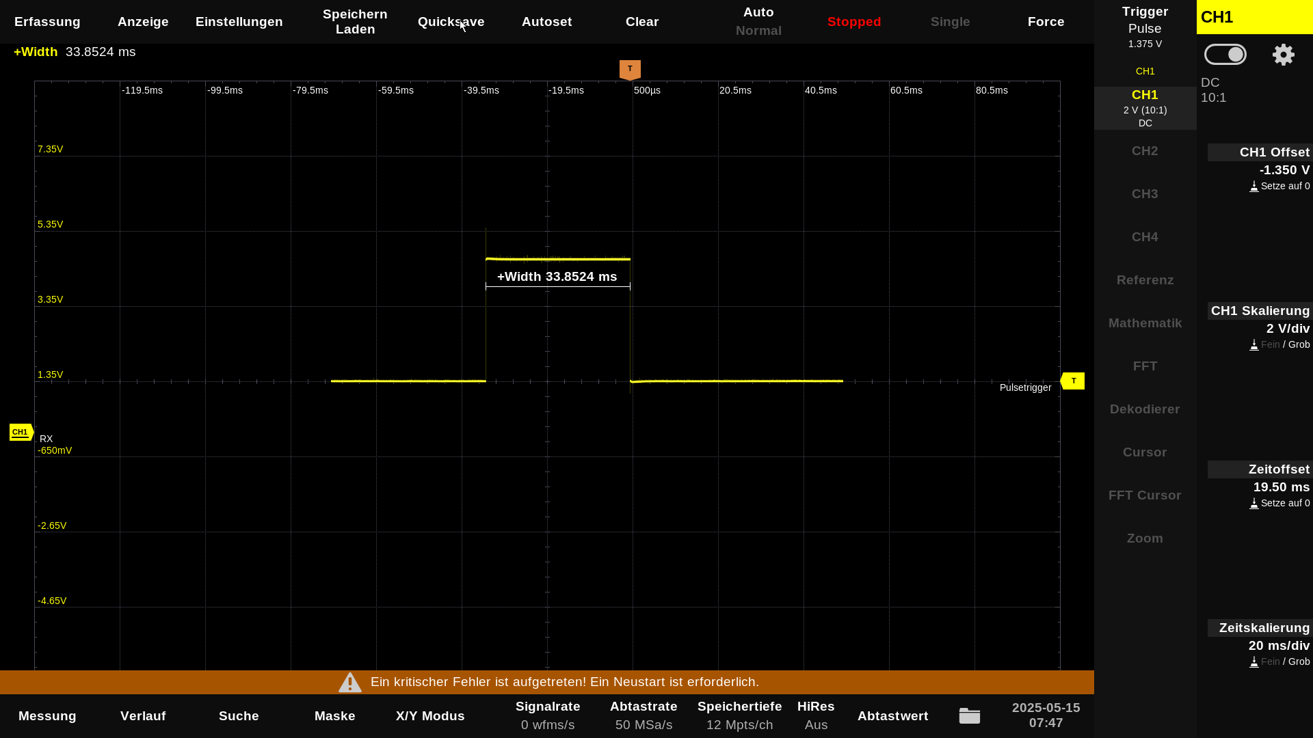Open the CH1 settings gear icon
The width and height of the screenshot is (1313, 738).
click(x=1283, y=55)
